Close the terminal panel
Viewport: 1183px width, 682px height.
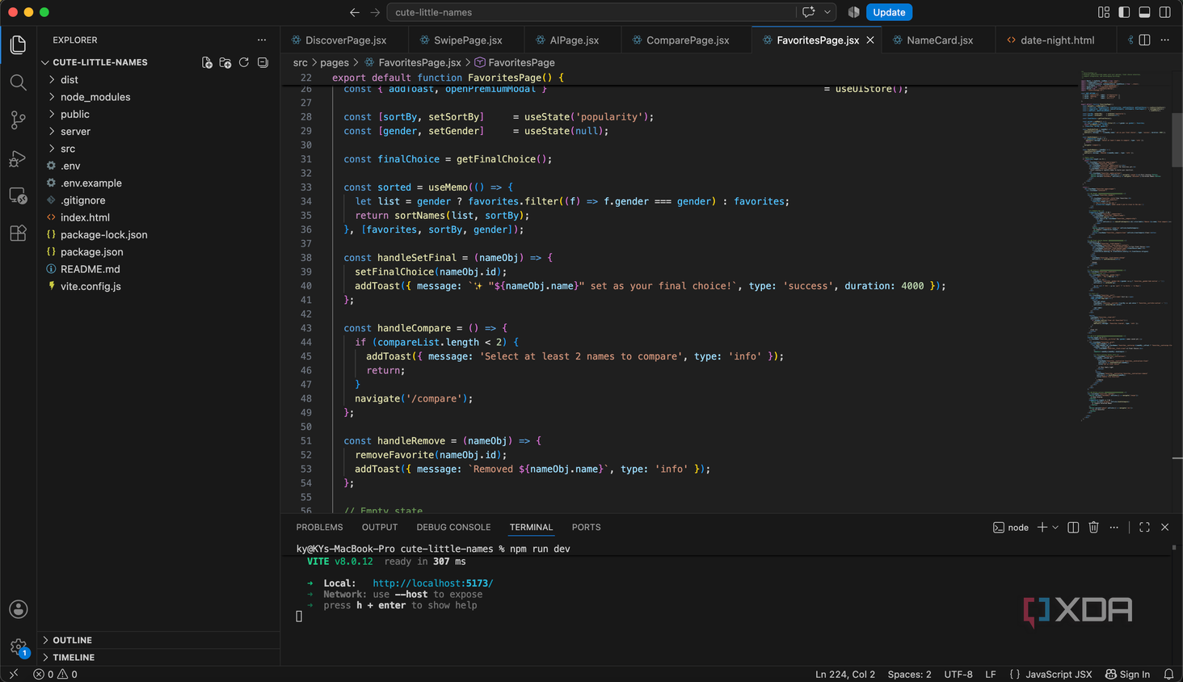tap(1165, 527)
